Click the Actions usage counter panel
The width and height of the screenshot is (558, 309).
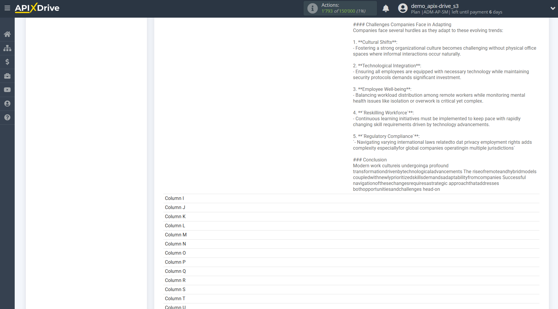tap(340, 8)
